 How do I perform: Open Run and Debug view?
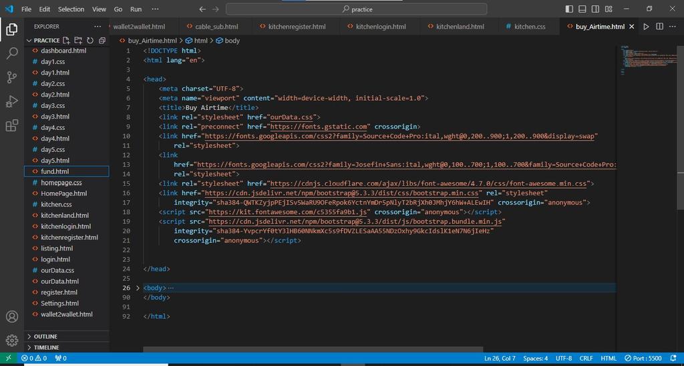pos(12,101)
